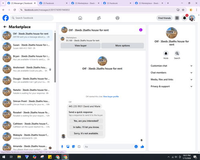The width and height of the screenshot is (200, 160).
Task: Click the Facebook logo
Action: coord(6,18)
